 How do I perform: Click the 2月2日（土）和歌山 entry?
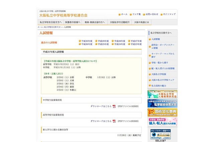[66, 90]
